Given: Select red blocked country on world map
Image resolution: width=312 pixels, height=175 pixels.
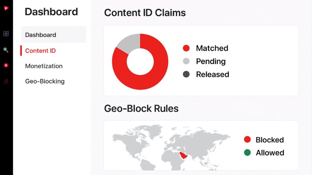Looking at the screenshot, I should 183,155.
